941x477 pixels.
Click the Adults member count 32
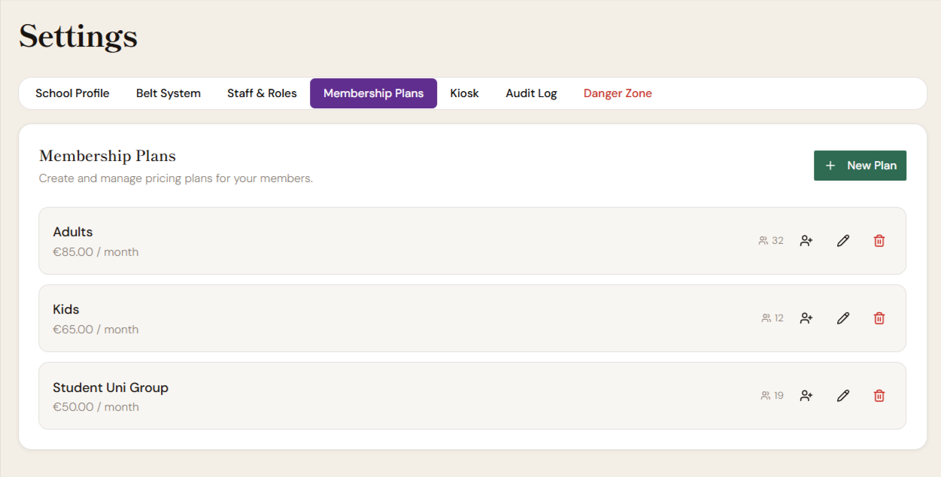(x=771, y=241)
